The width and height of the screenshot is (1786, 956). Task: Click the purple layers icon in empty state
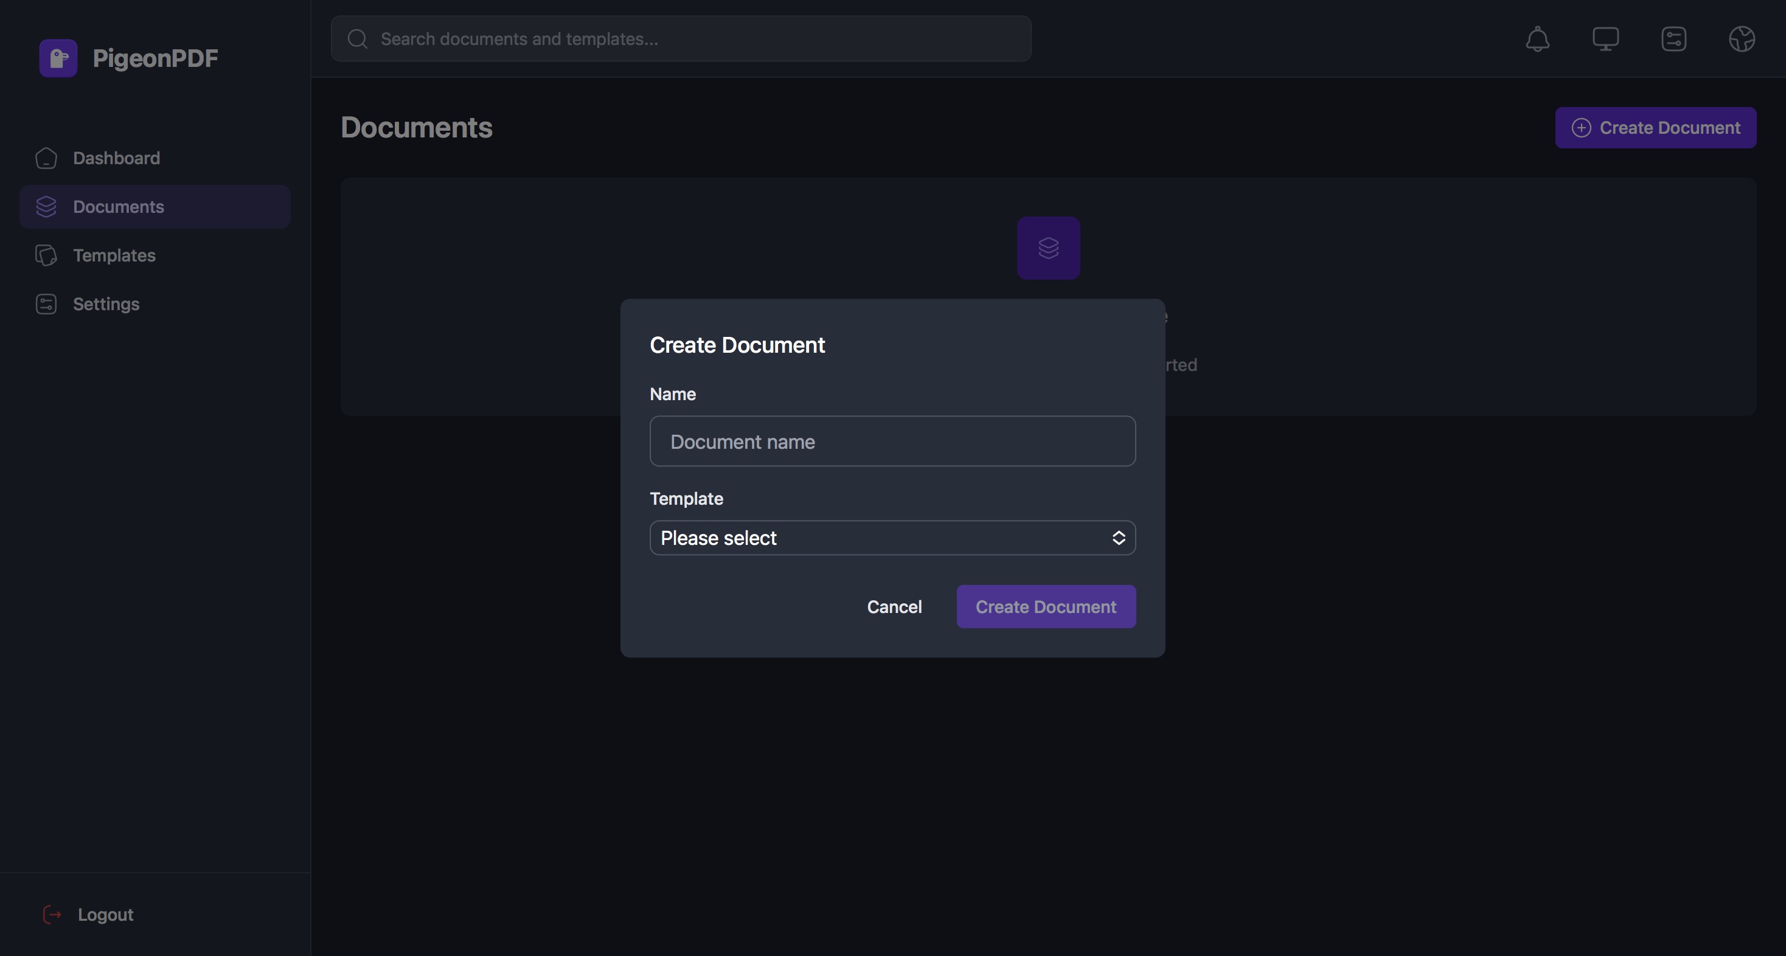click(1048, 248)
